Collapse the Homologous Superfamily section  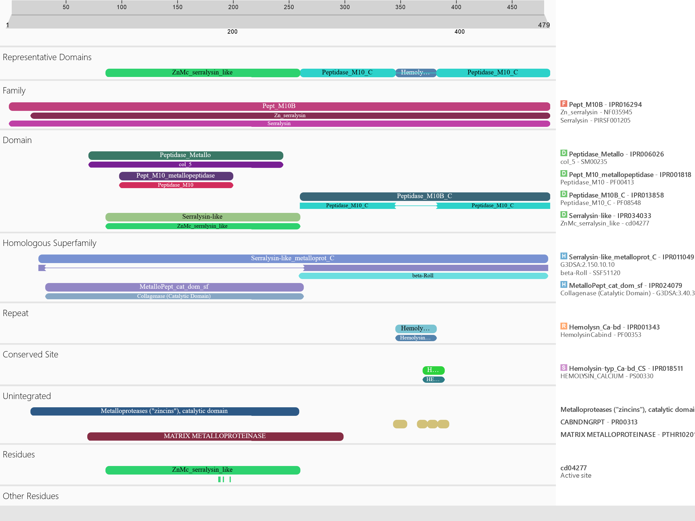coord(50,243)
